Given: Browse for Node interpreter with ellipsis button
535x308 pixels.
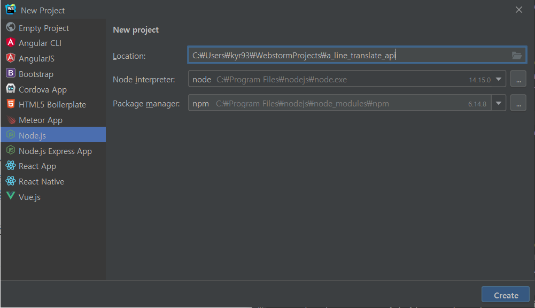Looking at the screenshot, I should point(518,79).
